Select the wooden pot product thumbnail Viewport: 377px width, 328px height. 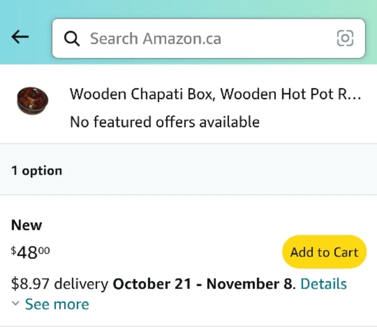coord(32,101)
